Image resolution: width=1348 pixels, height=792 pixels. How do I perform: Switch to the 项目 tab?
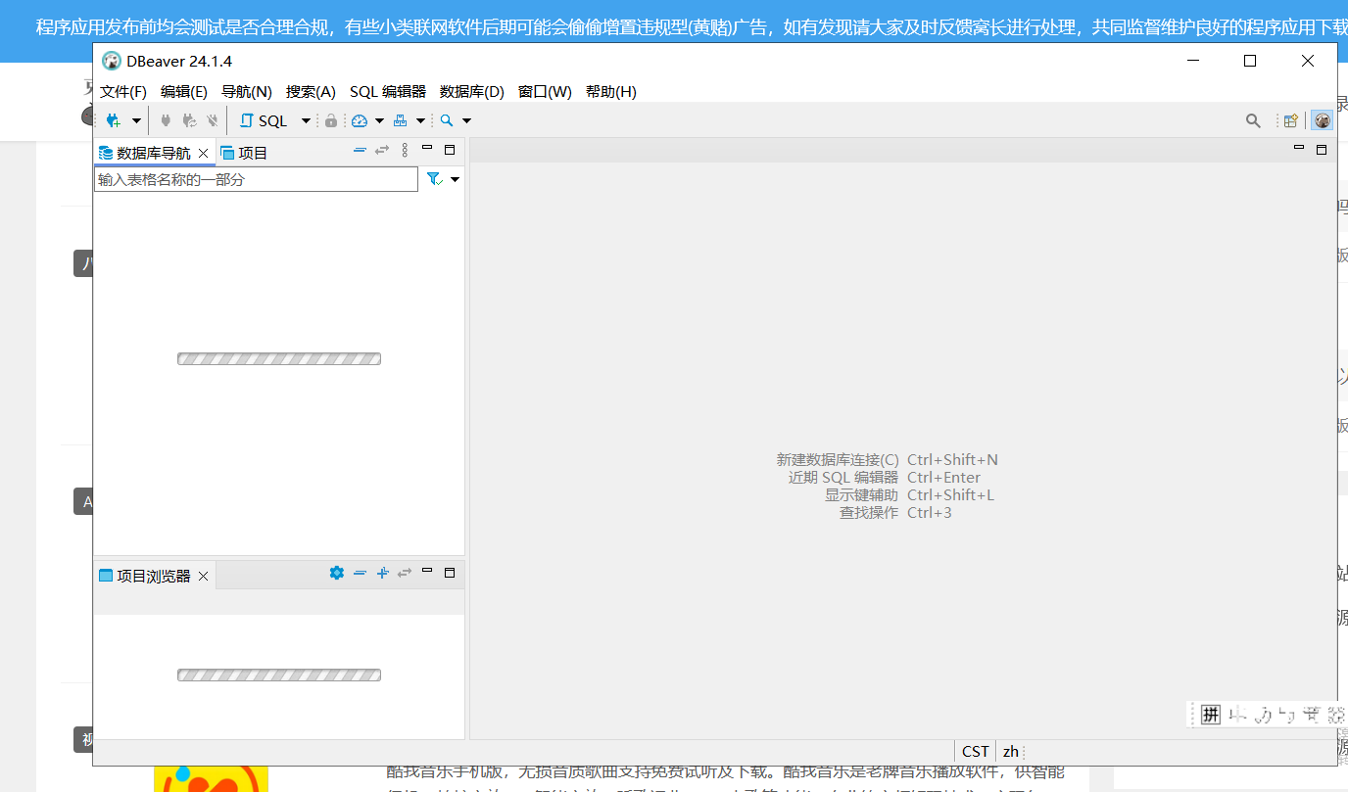click(244, 153)
